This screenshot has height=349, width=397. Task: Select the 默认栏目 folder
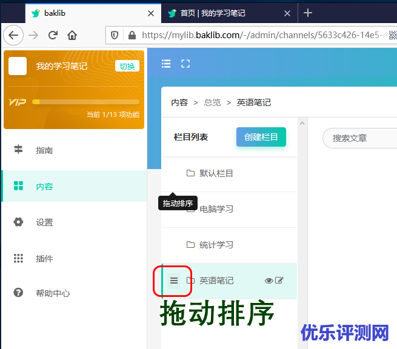click(x=216, y=173)
